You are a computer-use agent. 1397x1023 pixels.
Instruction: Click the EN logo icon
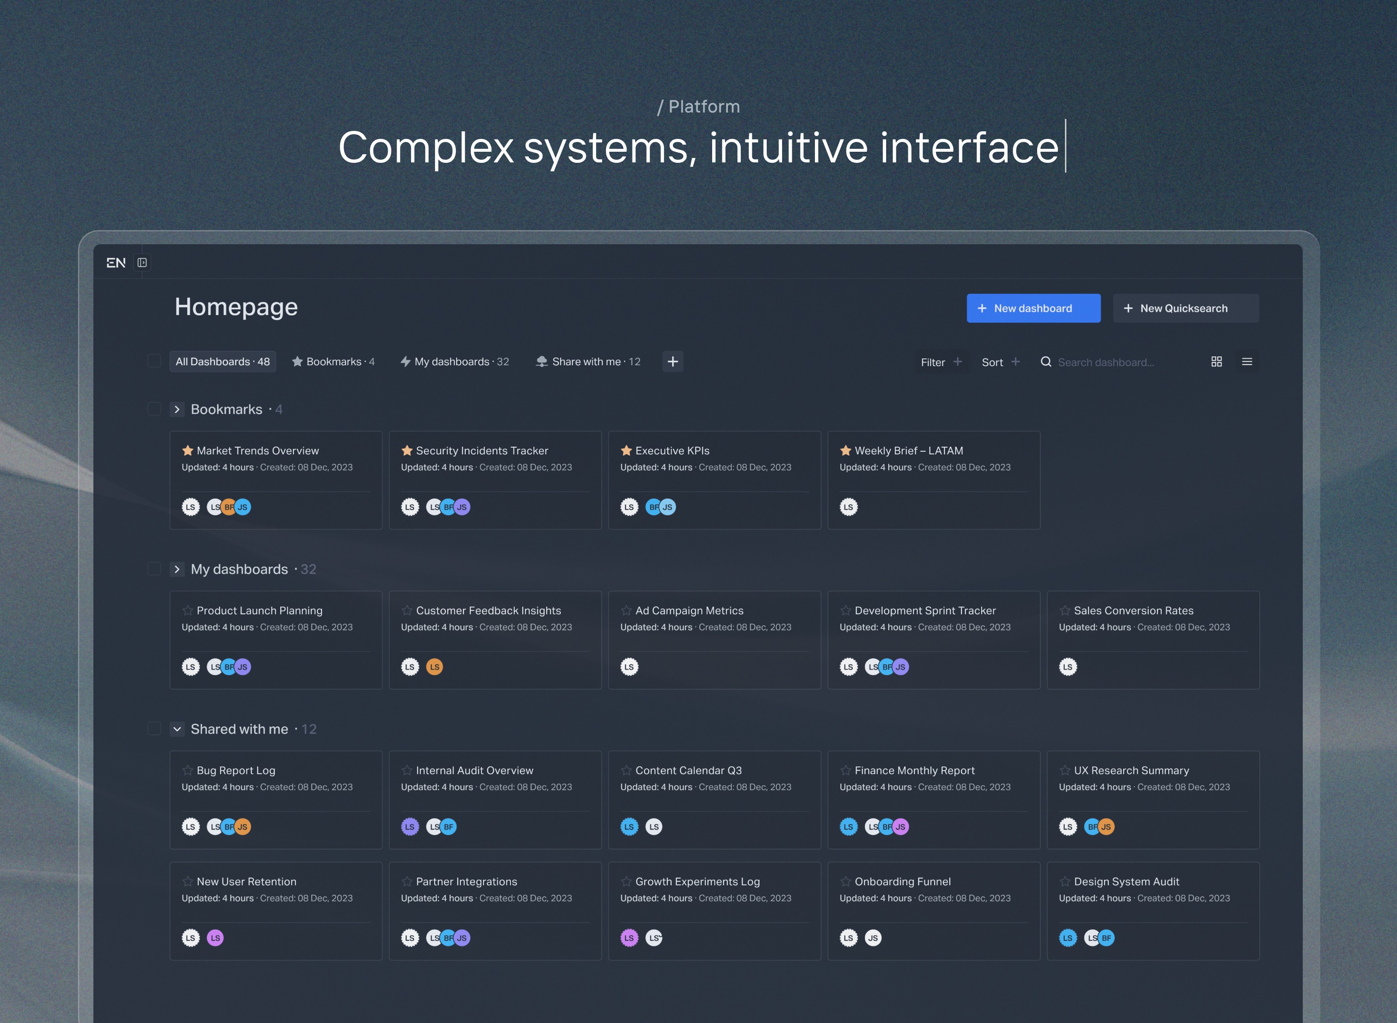point(116,263)
